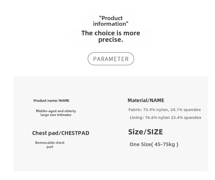The height and width of the screenshot is (180, 215).
Task: Click the Chest pad/CHESTPAD heading
Action: coord(61,133)
